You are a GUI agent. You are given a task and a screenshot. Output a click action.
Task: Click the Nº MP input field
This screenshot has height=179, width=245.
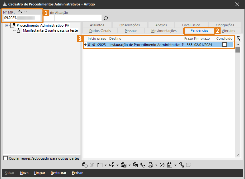click(x=22, y=18)
